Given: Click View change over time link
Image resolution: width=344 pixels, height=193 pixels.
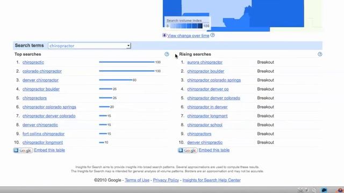Looking at the screenshot, I should [188, 36].
